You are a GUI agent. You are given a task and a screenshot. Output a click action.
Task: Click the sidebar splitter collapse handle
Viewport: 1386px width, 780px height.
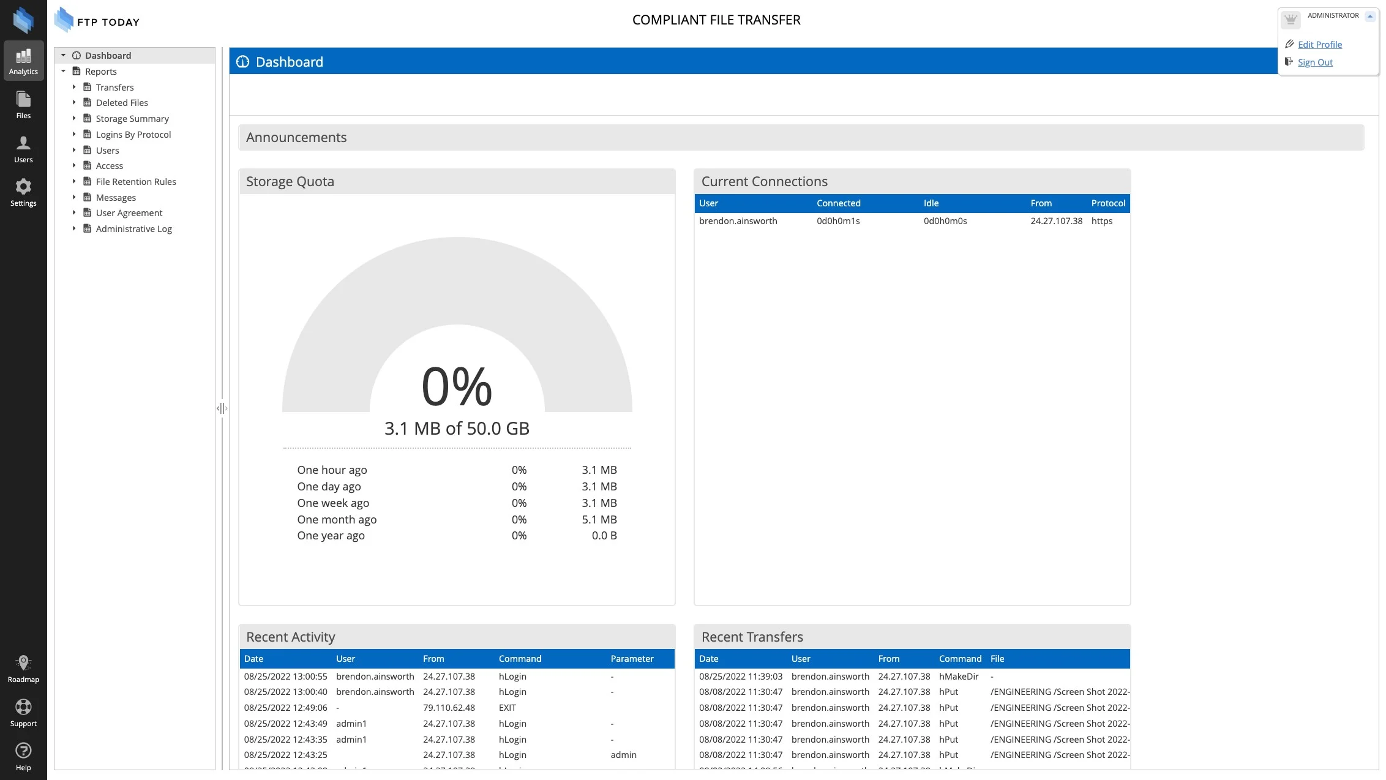point(222,408)
